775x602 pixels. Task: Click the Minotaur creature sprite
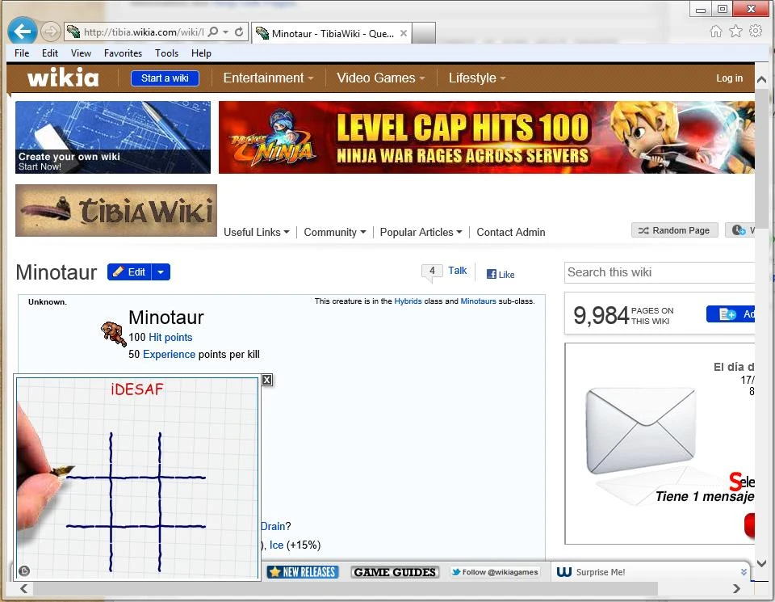[113, 333]
